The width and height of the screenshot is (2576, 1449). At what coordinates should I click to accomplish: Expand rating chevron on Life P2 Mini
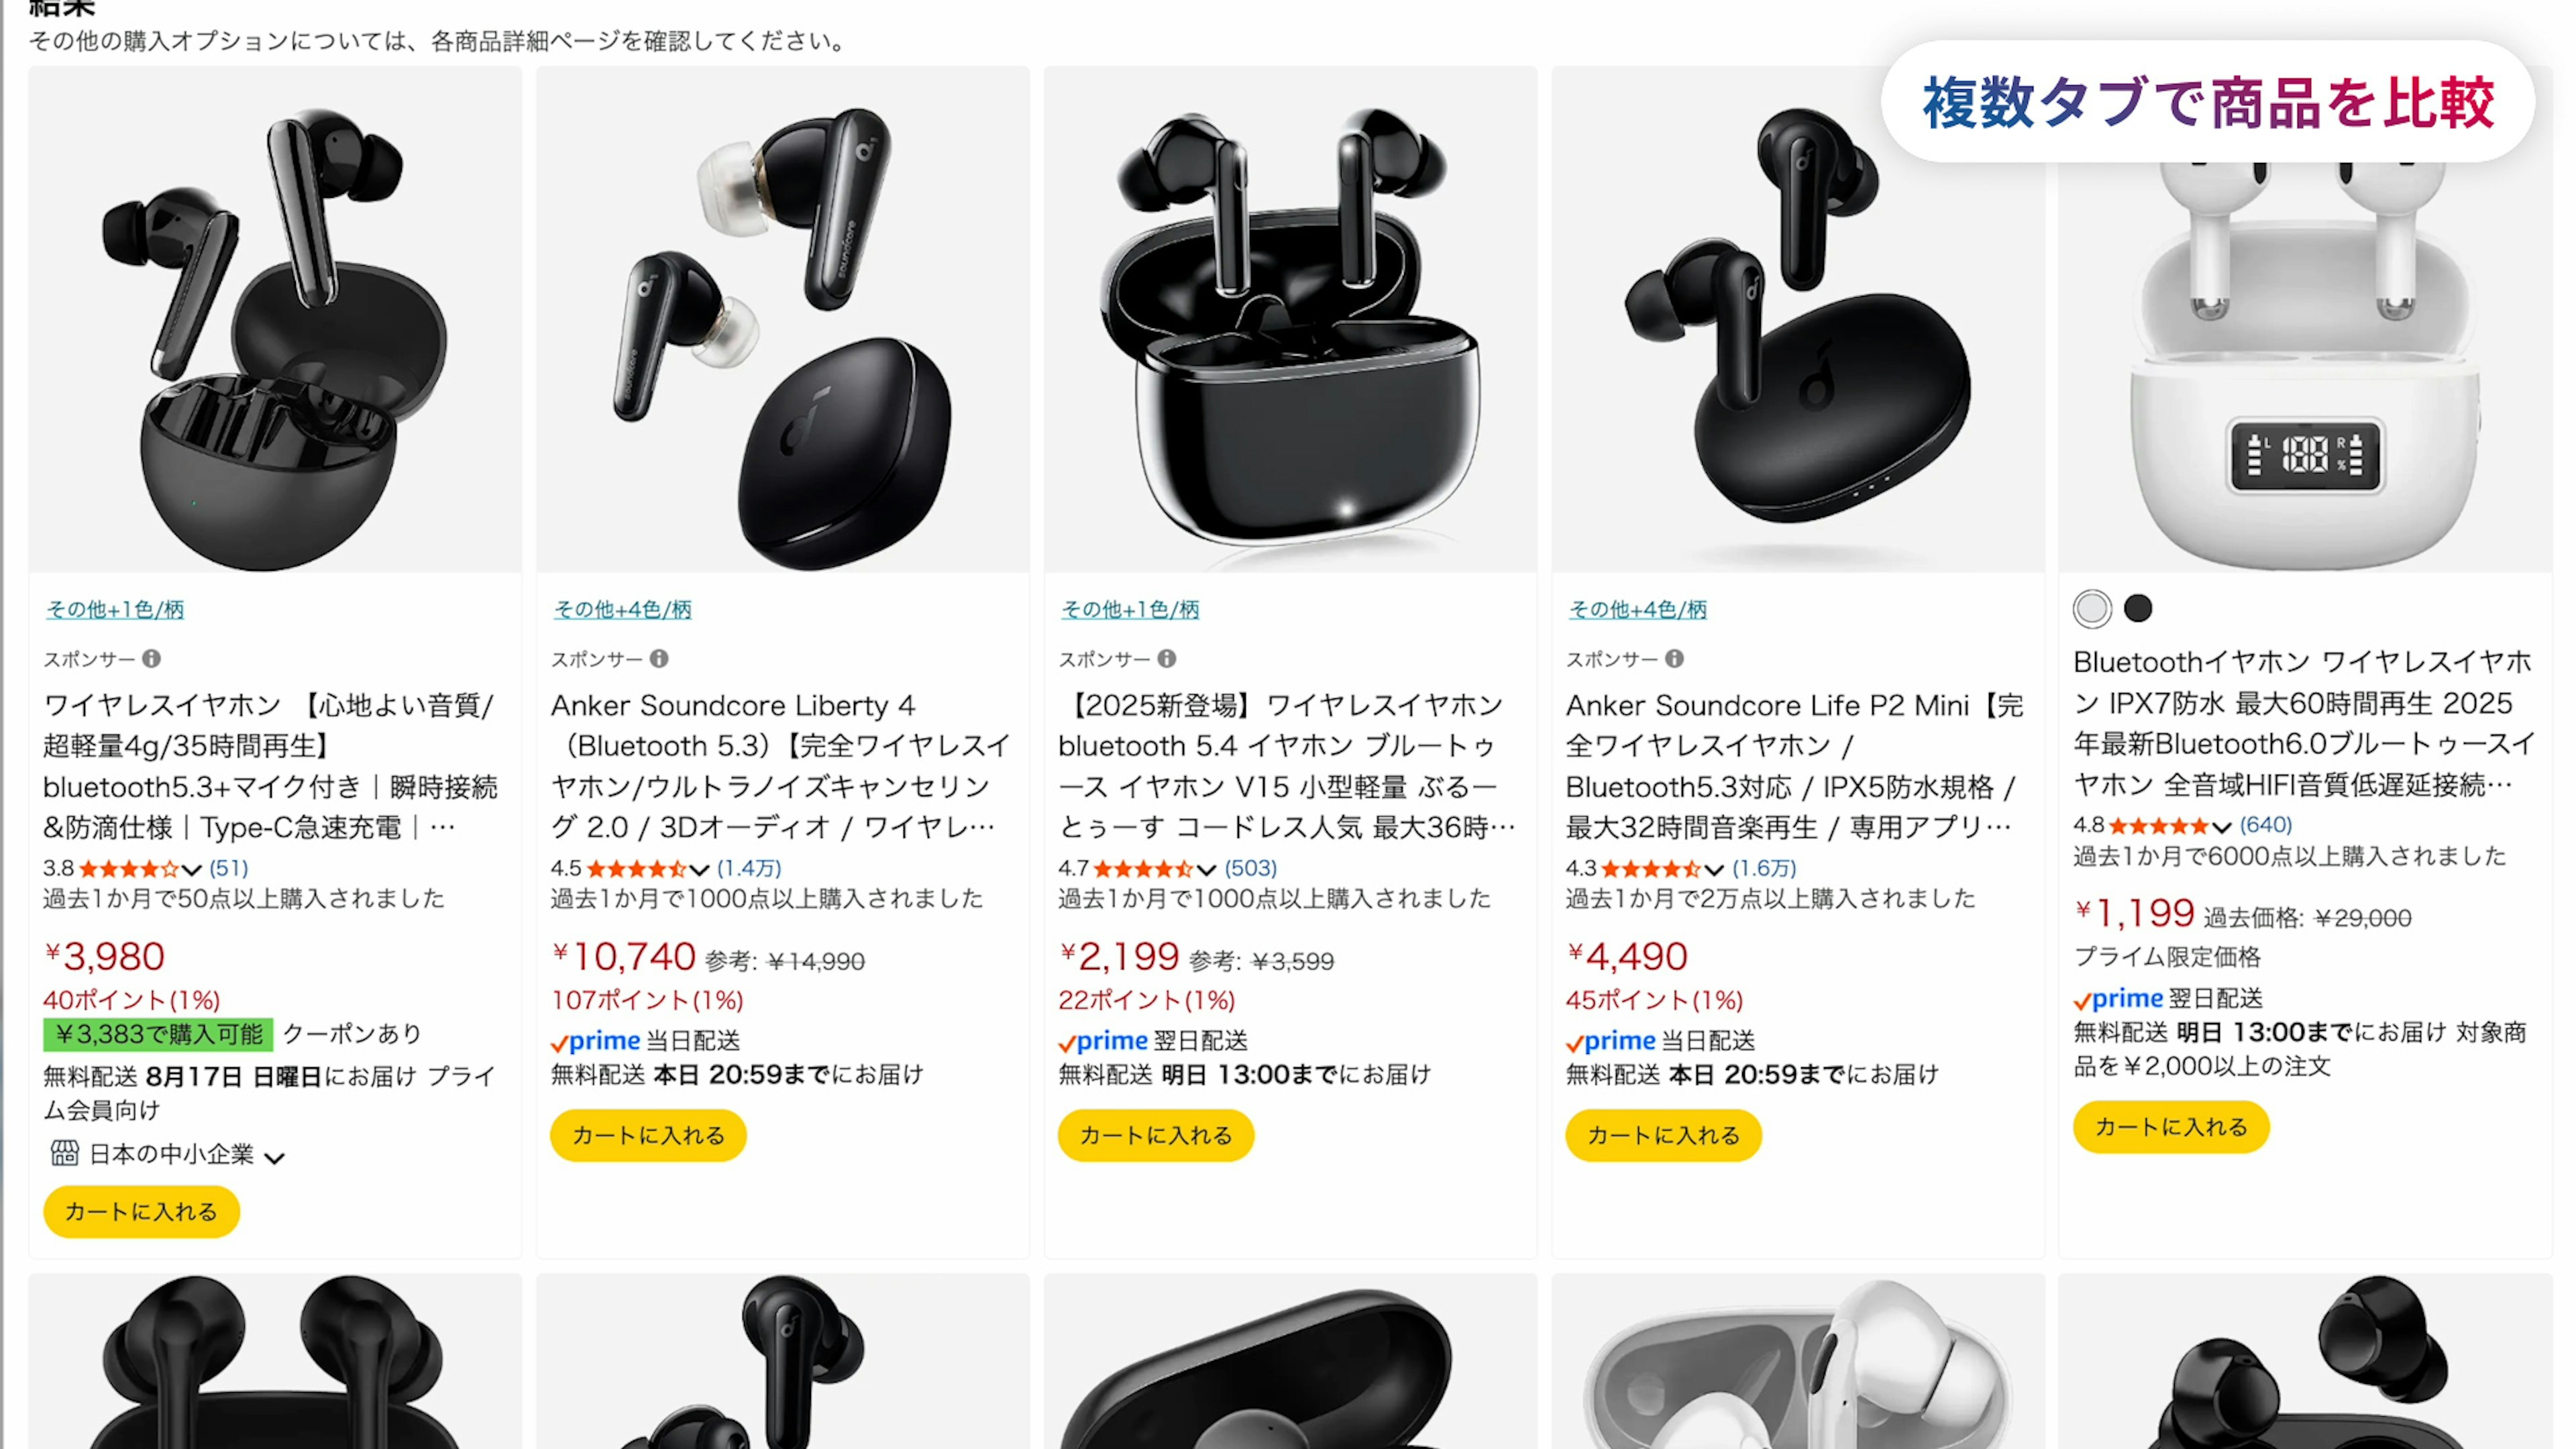pos(1714,869)
